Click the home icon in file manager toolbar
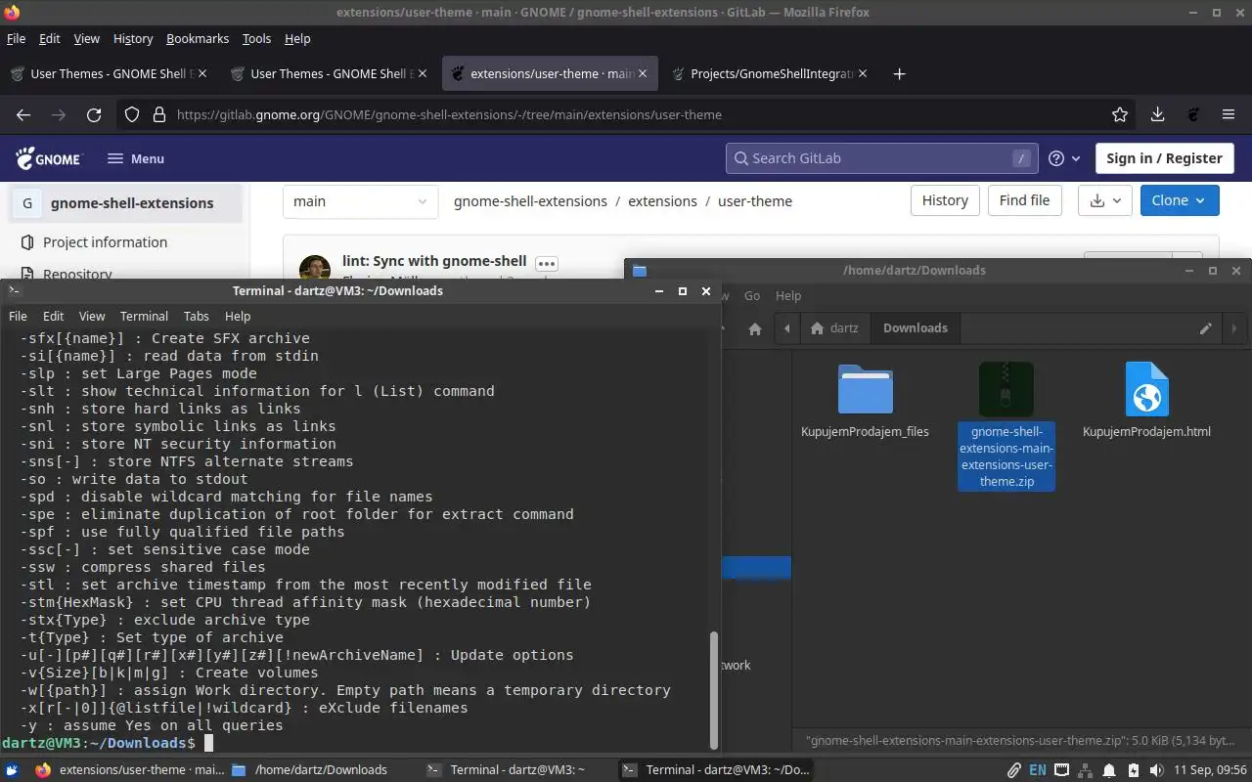The height and width of the screenshot is (782, 1252). [755, 328]
